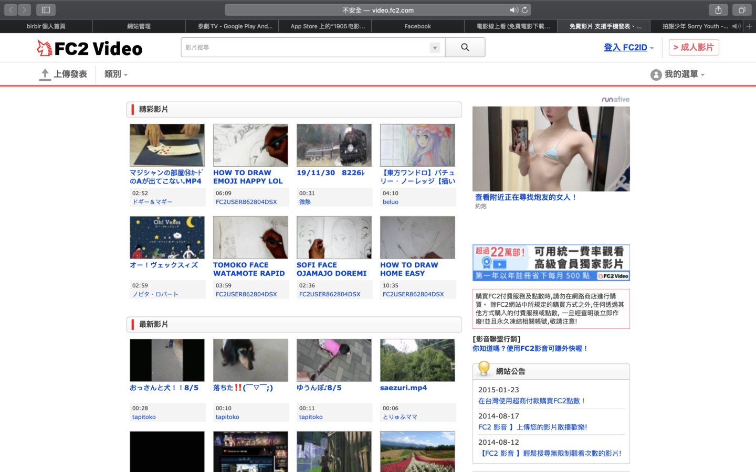Open 輕鬆搜尋無限制觀看次數的影片 announcement
The width and height of the screenshot is (756, 472).
550,453
